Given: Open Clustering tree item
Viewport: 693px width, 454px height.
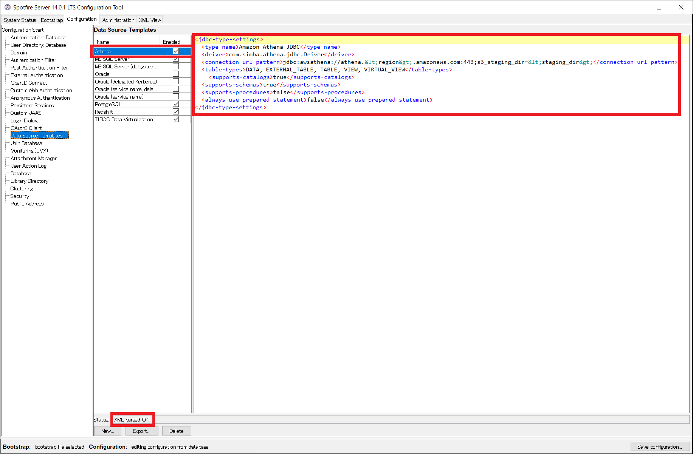Looking at the screenshot, I should 22,188.
